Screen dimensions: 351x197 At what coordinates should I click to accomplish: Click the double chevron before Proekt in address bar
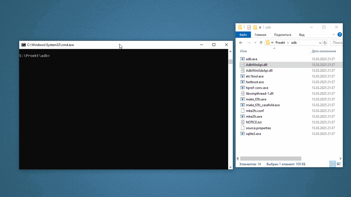point(272,43)
